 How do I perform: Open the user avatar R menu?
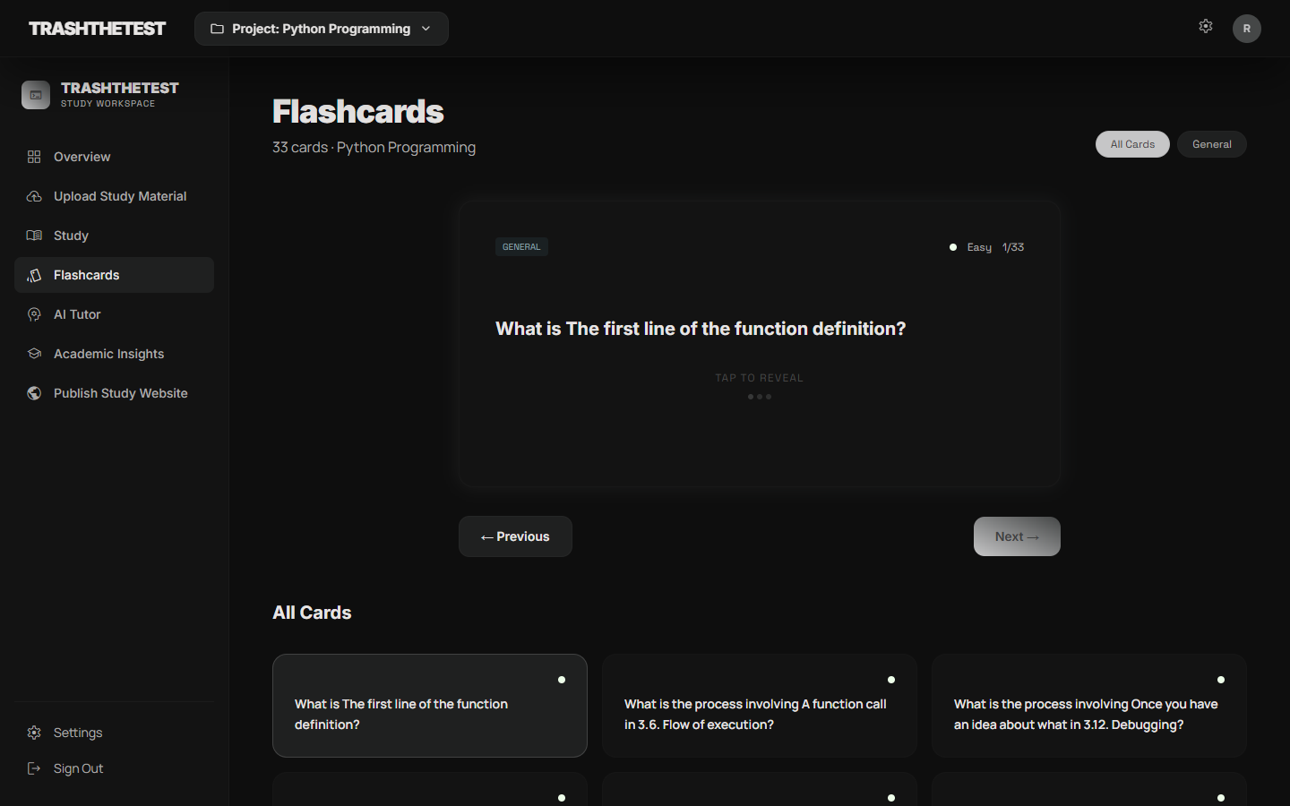coord(1247,29)
